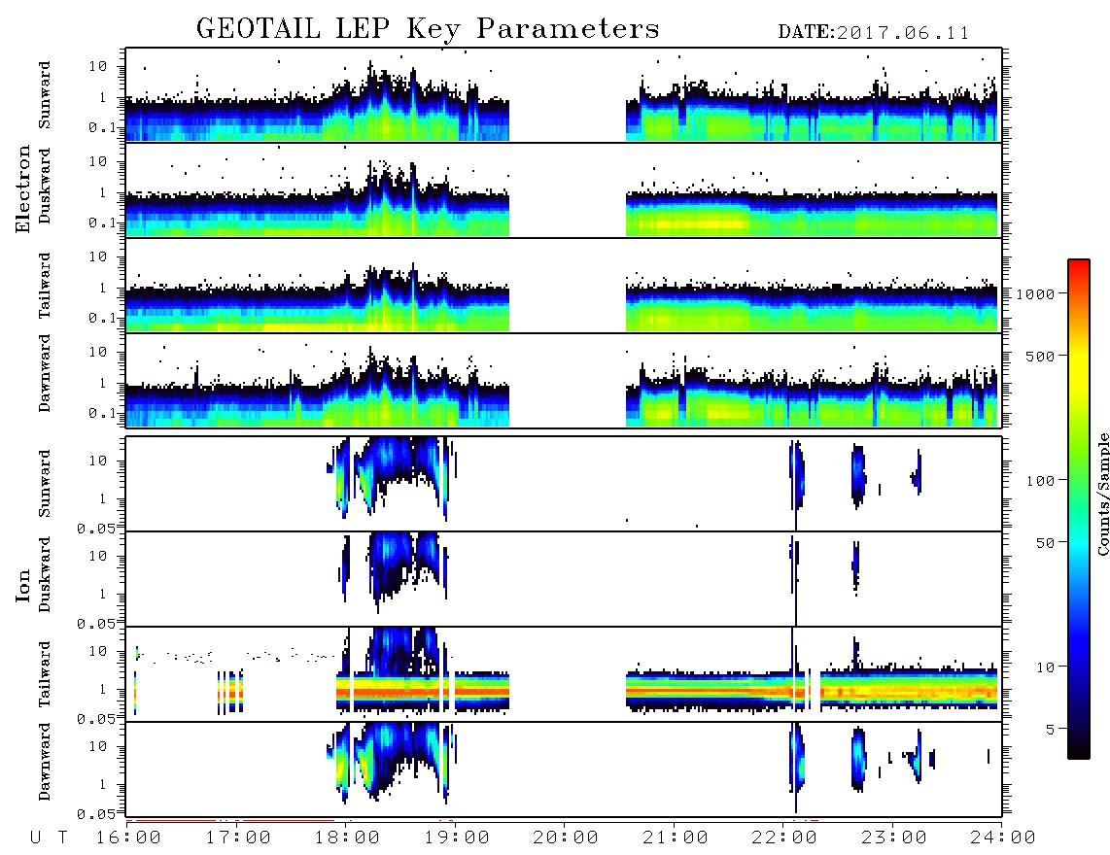Viewport: 1110px width, 855px height.
Task: Click the colorbar "500" tick label
Action: 1041,356
